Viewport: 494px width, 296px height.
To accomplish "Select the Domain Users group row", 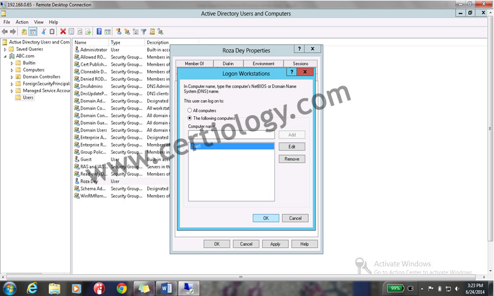I will [x=121, y=130].
